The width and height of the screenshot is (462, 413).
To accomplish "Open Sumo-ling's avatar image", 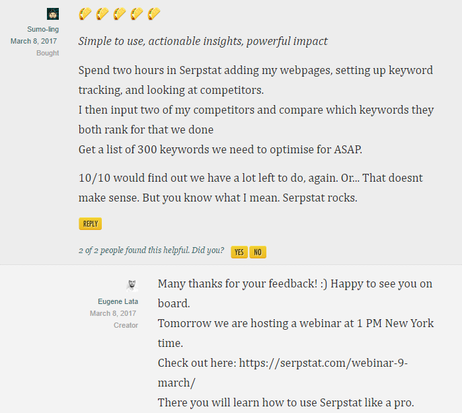I will 53,14.
